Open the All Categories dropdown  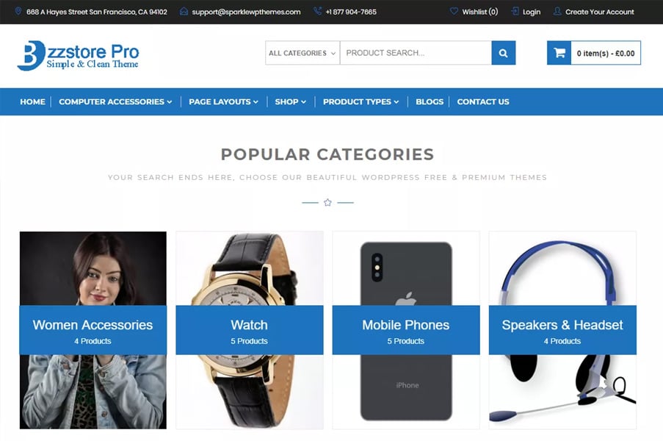click(x=302, y=53)
